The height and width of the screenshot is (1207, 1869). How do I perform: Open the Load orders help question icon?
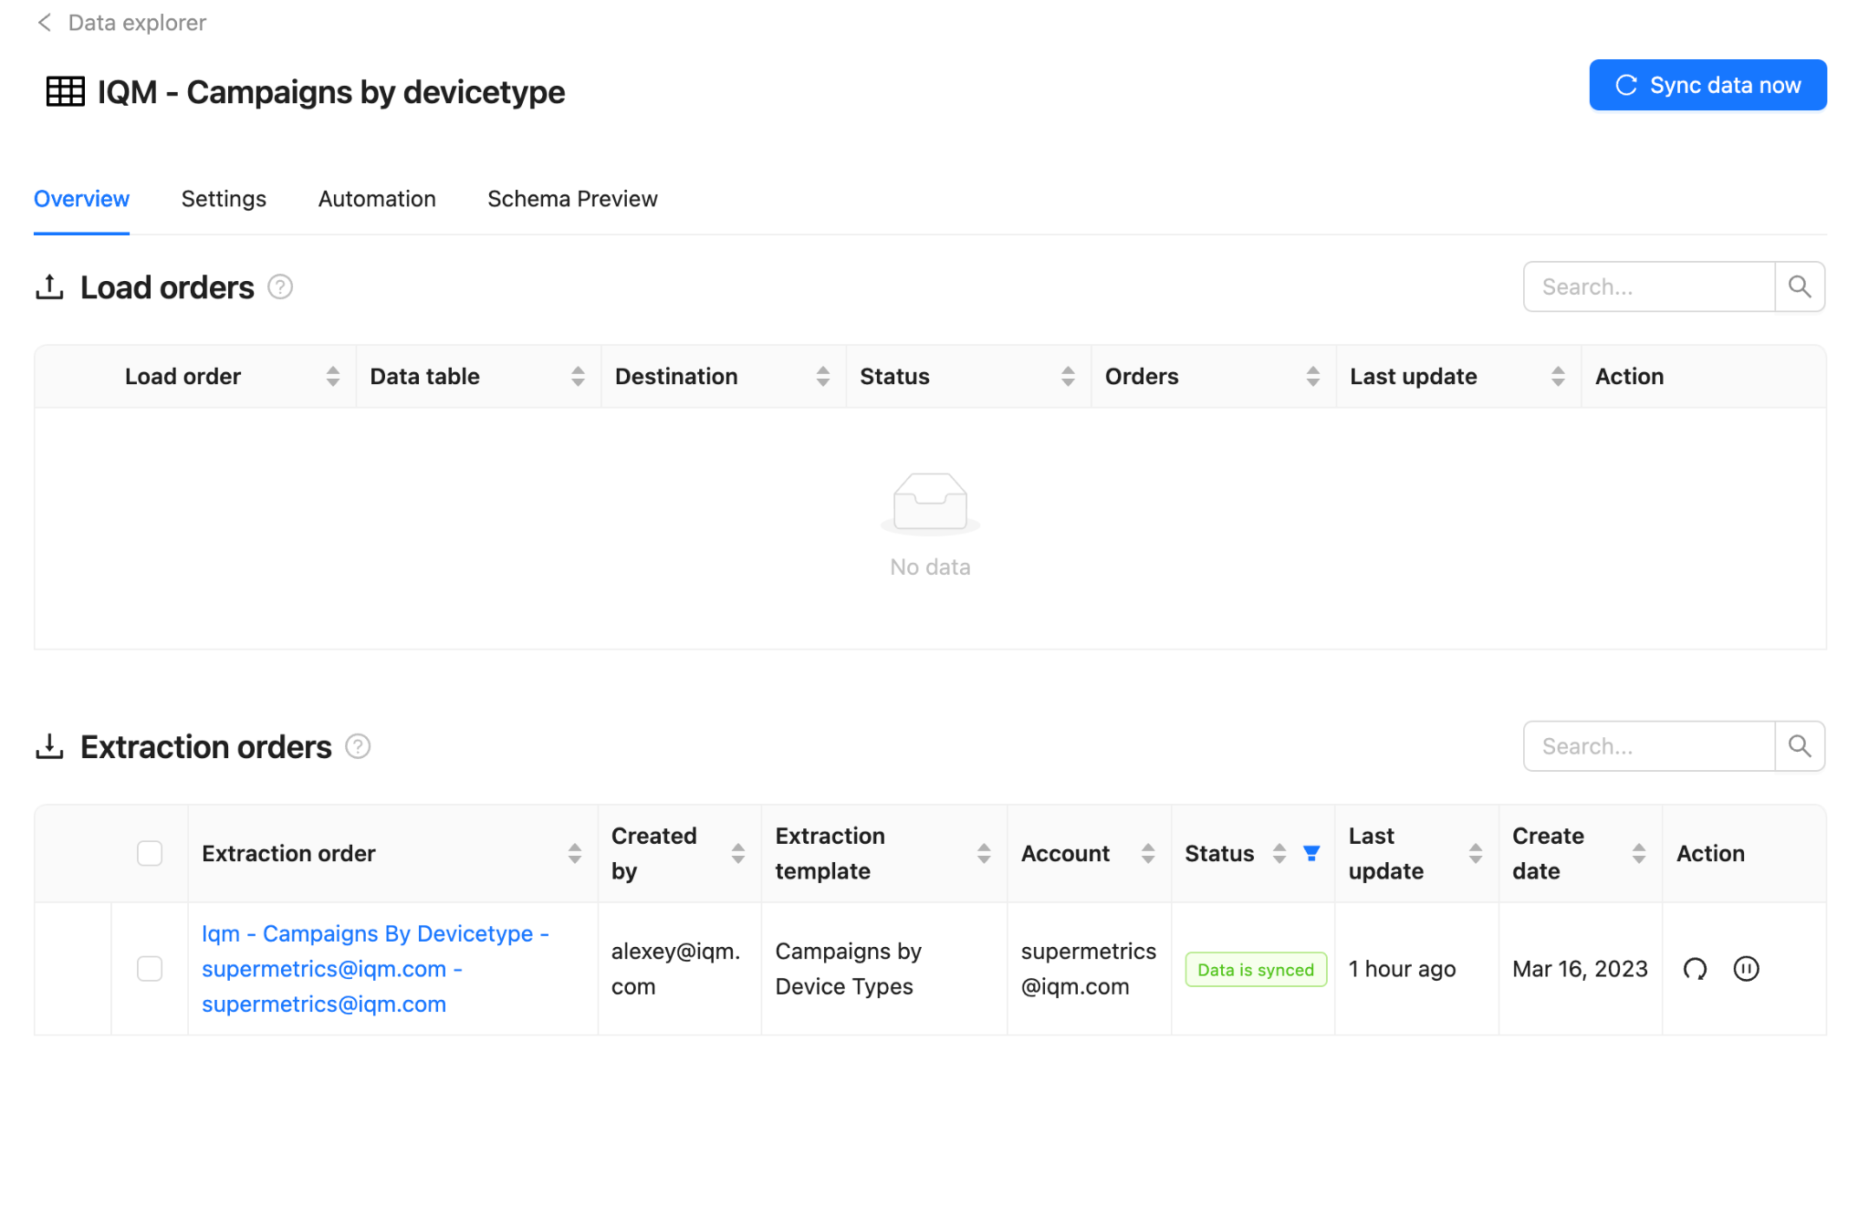tap(280, 287)
